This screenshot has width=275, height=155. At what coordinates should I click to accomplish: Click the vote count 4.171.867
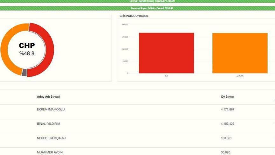pos(228,109)
